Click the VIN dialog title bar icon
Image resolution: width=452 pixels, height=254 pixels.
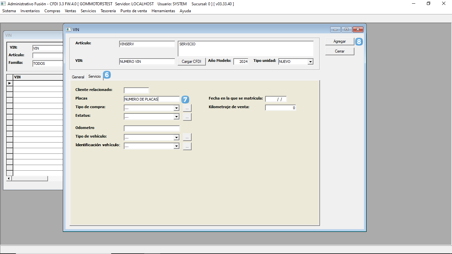(x=68, y=29)
